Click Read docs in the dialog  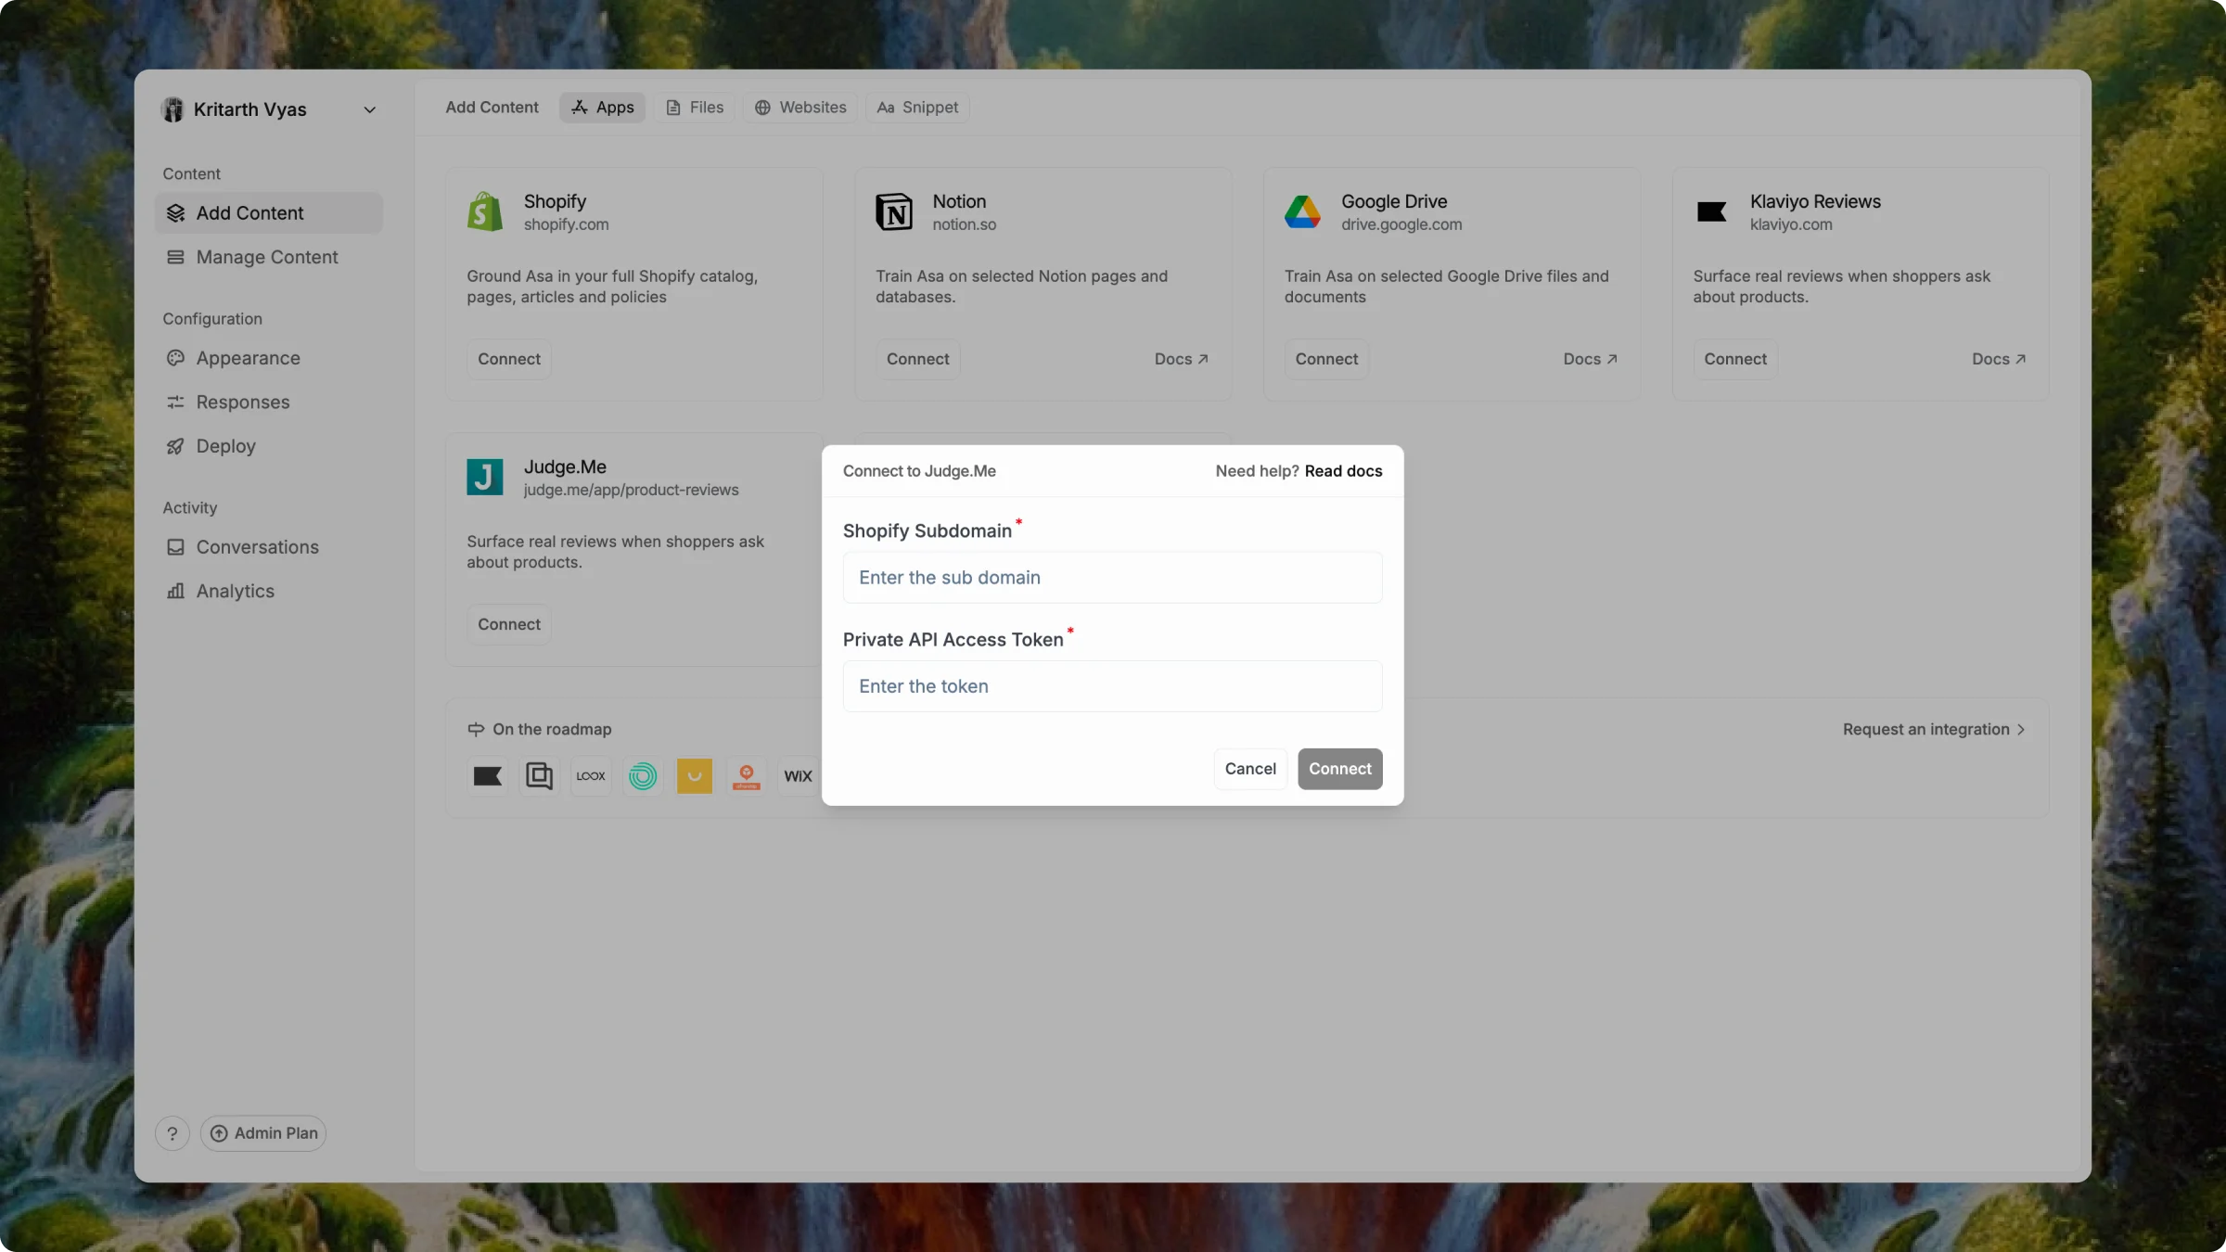[x=1343, y=471]
